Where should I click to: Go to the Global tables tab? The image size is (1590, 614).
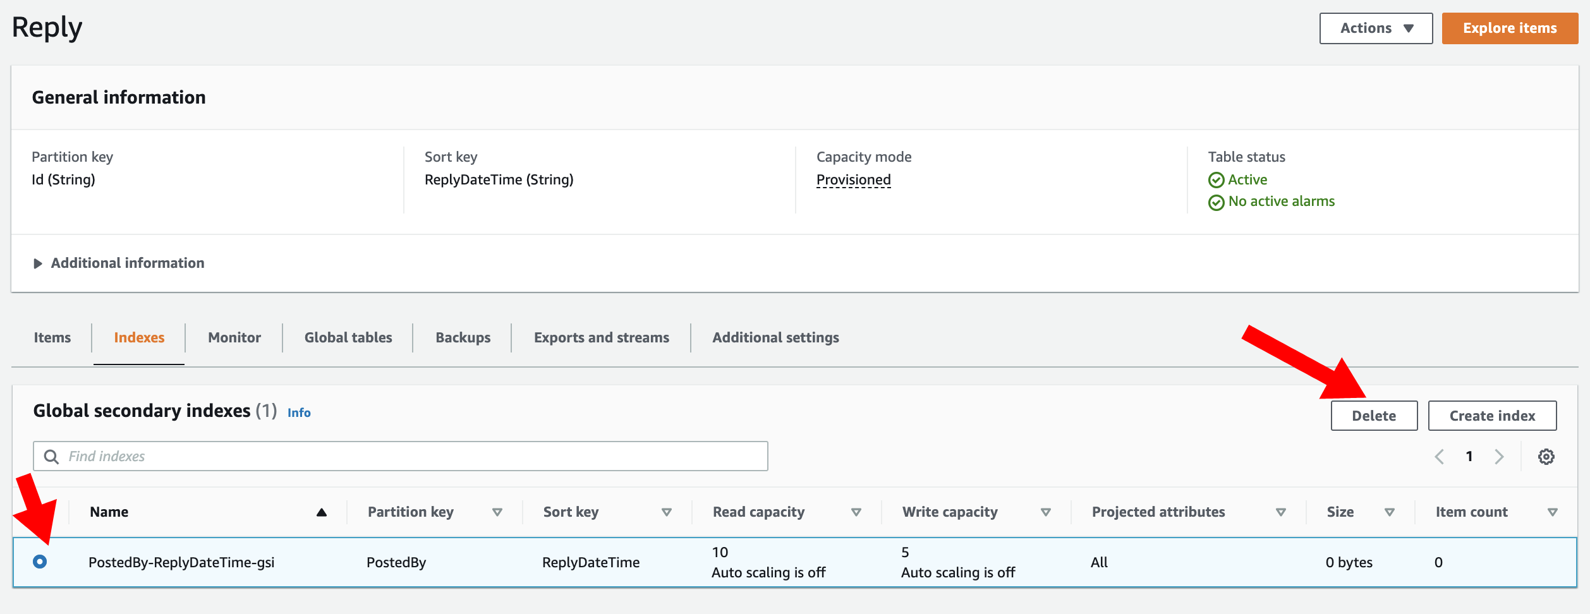tap(348, 337)
